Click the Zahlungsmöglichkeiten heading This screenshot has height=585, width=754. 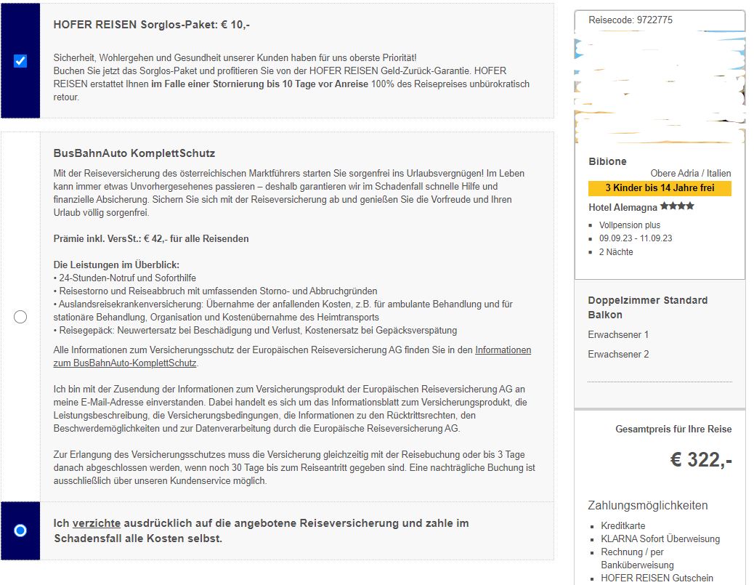647,506
